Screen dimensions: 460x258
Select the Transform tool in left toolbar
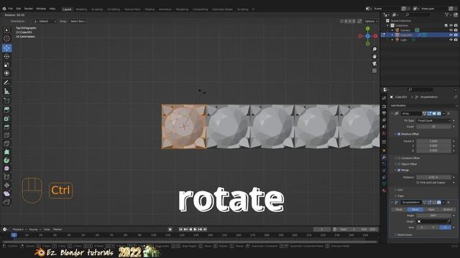point(6,73)
